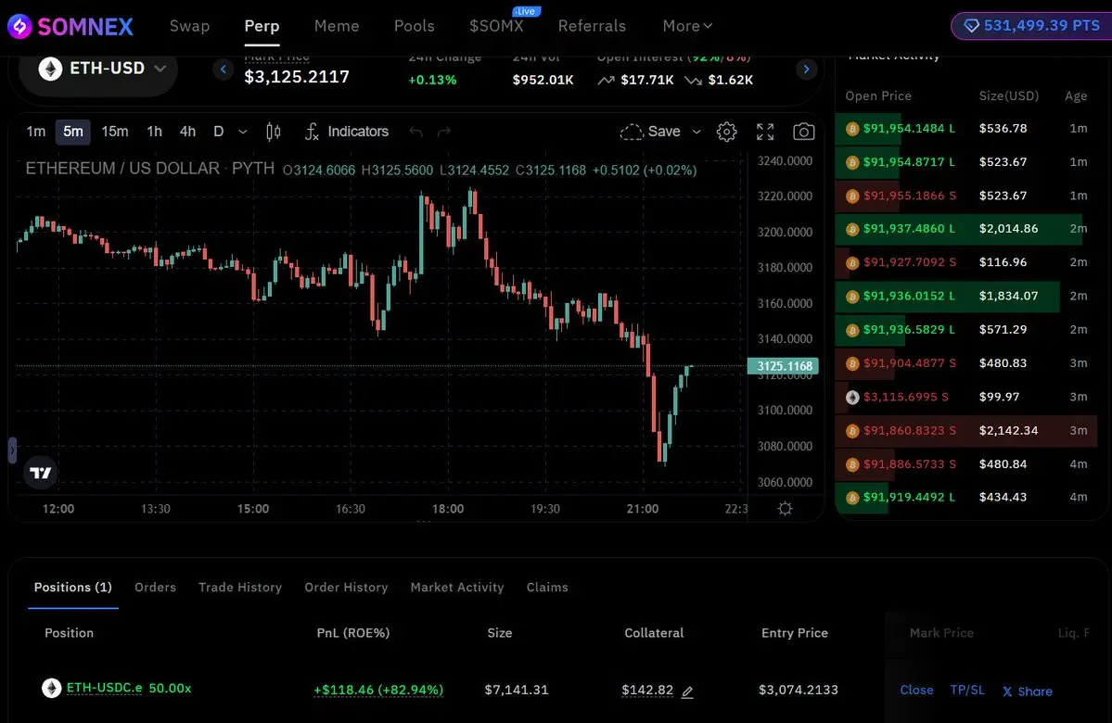
Task: Click the TradingView logo on chart
Action: (x=41, y=473)
